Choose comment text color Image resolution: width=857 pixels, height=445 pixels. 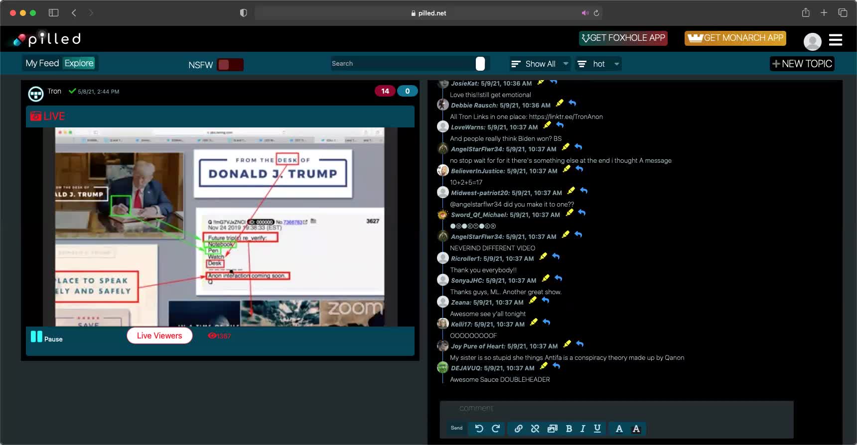(619, 429)
